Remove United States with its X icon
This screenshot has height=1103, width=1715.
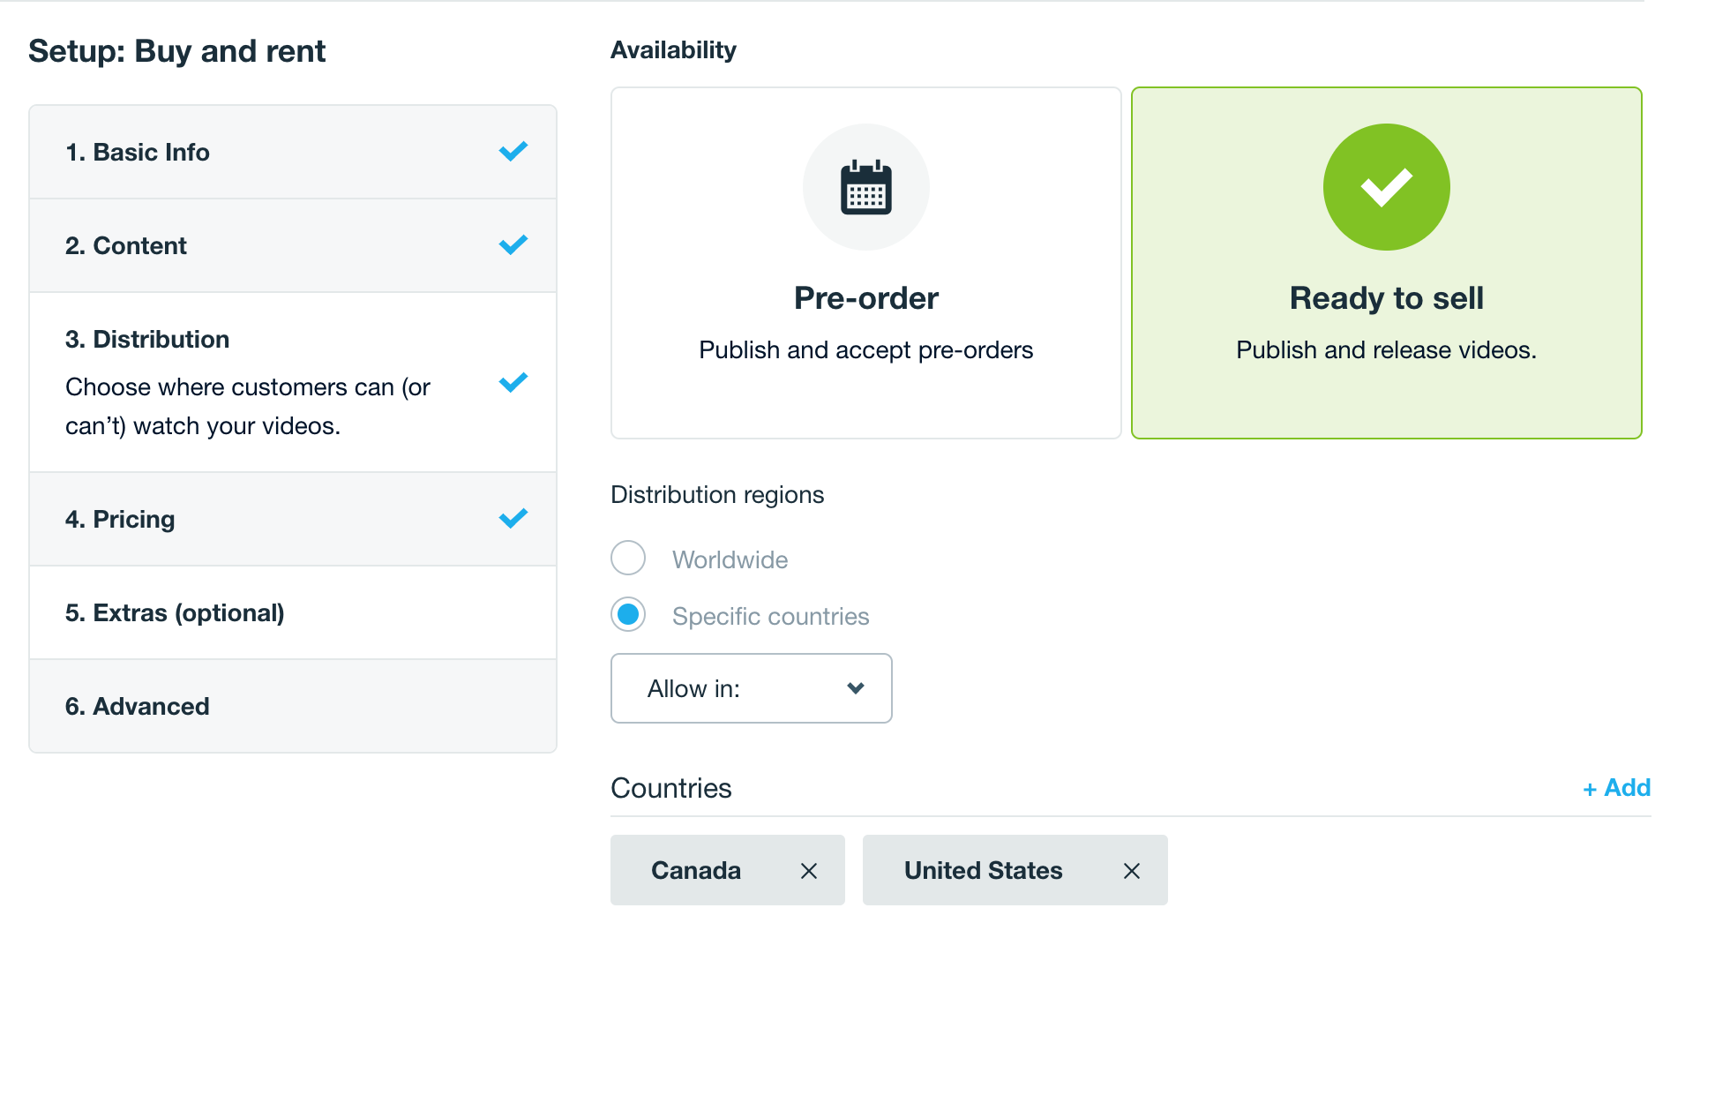coord(1131,871)
